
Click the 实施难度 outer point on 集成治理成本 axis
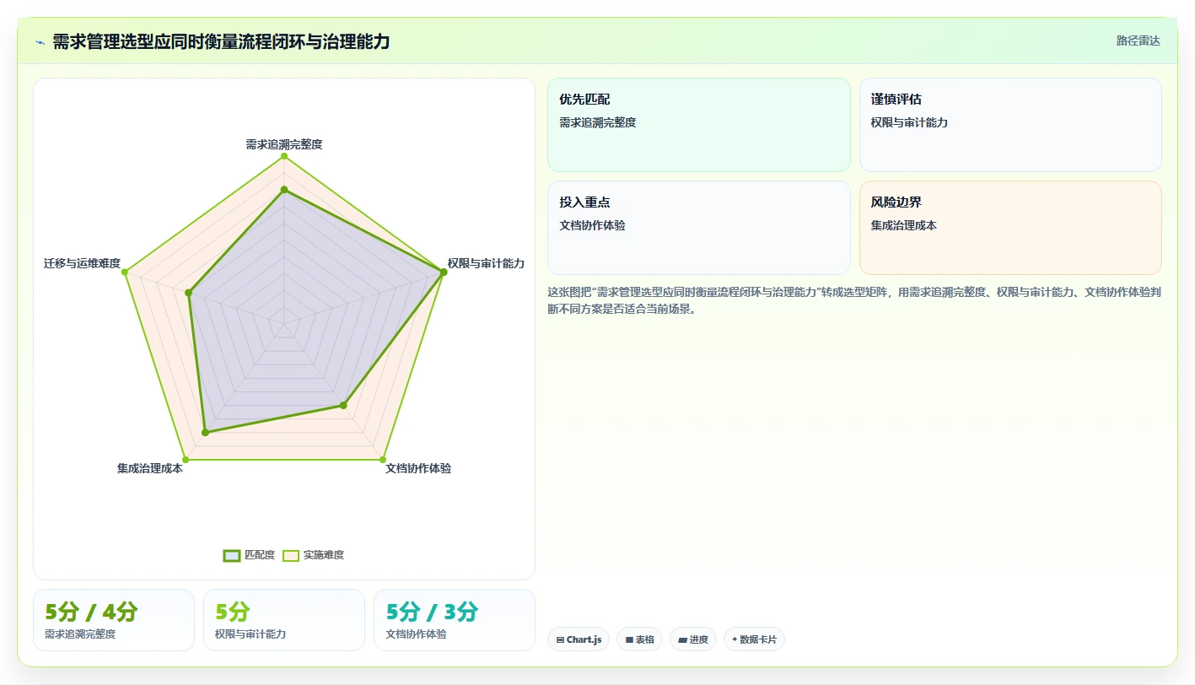186,459
